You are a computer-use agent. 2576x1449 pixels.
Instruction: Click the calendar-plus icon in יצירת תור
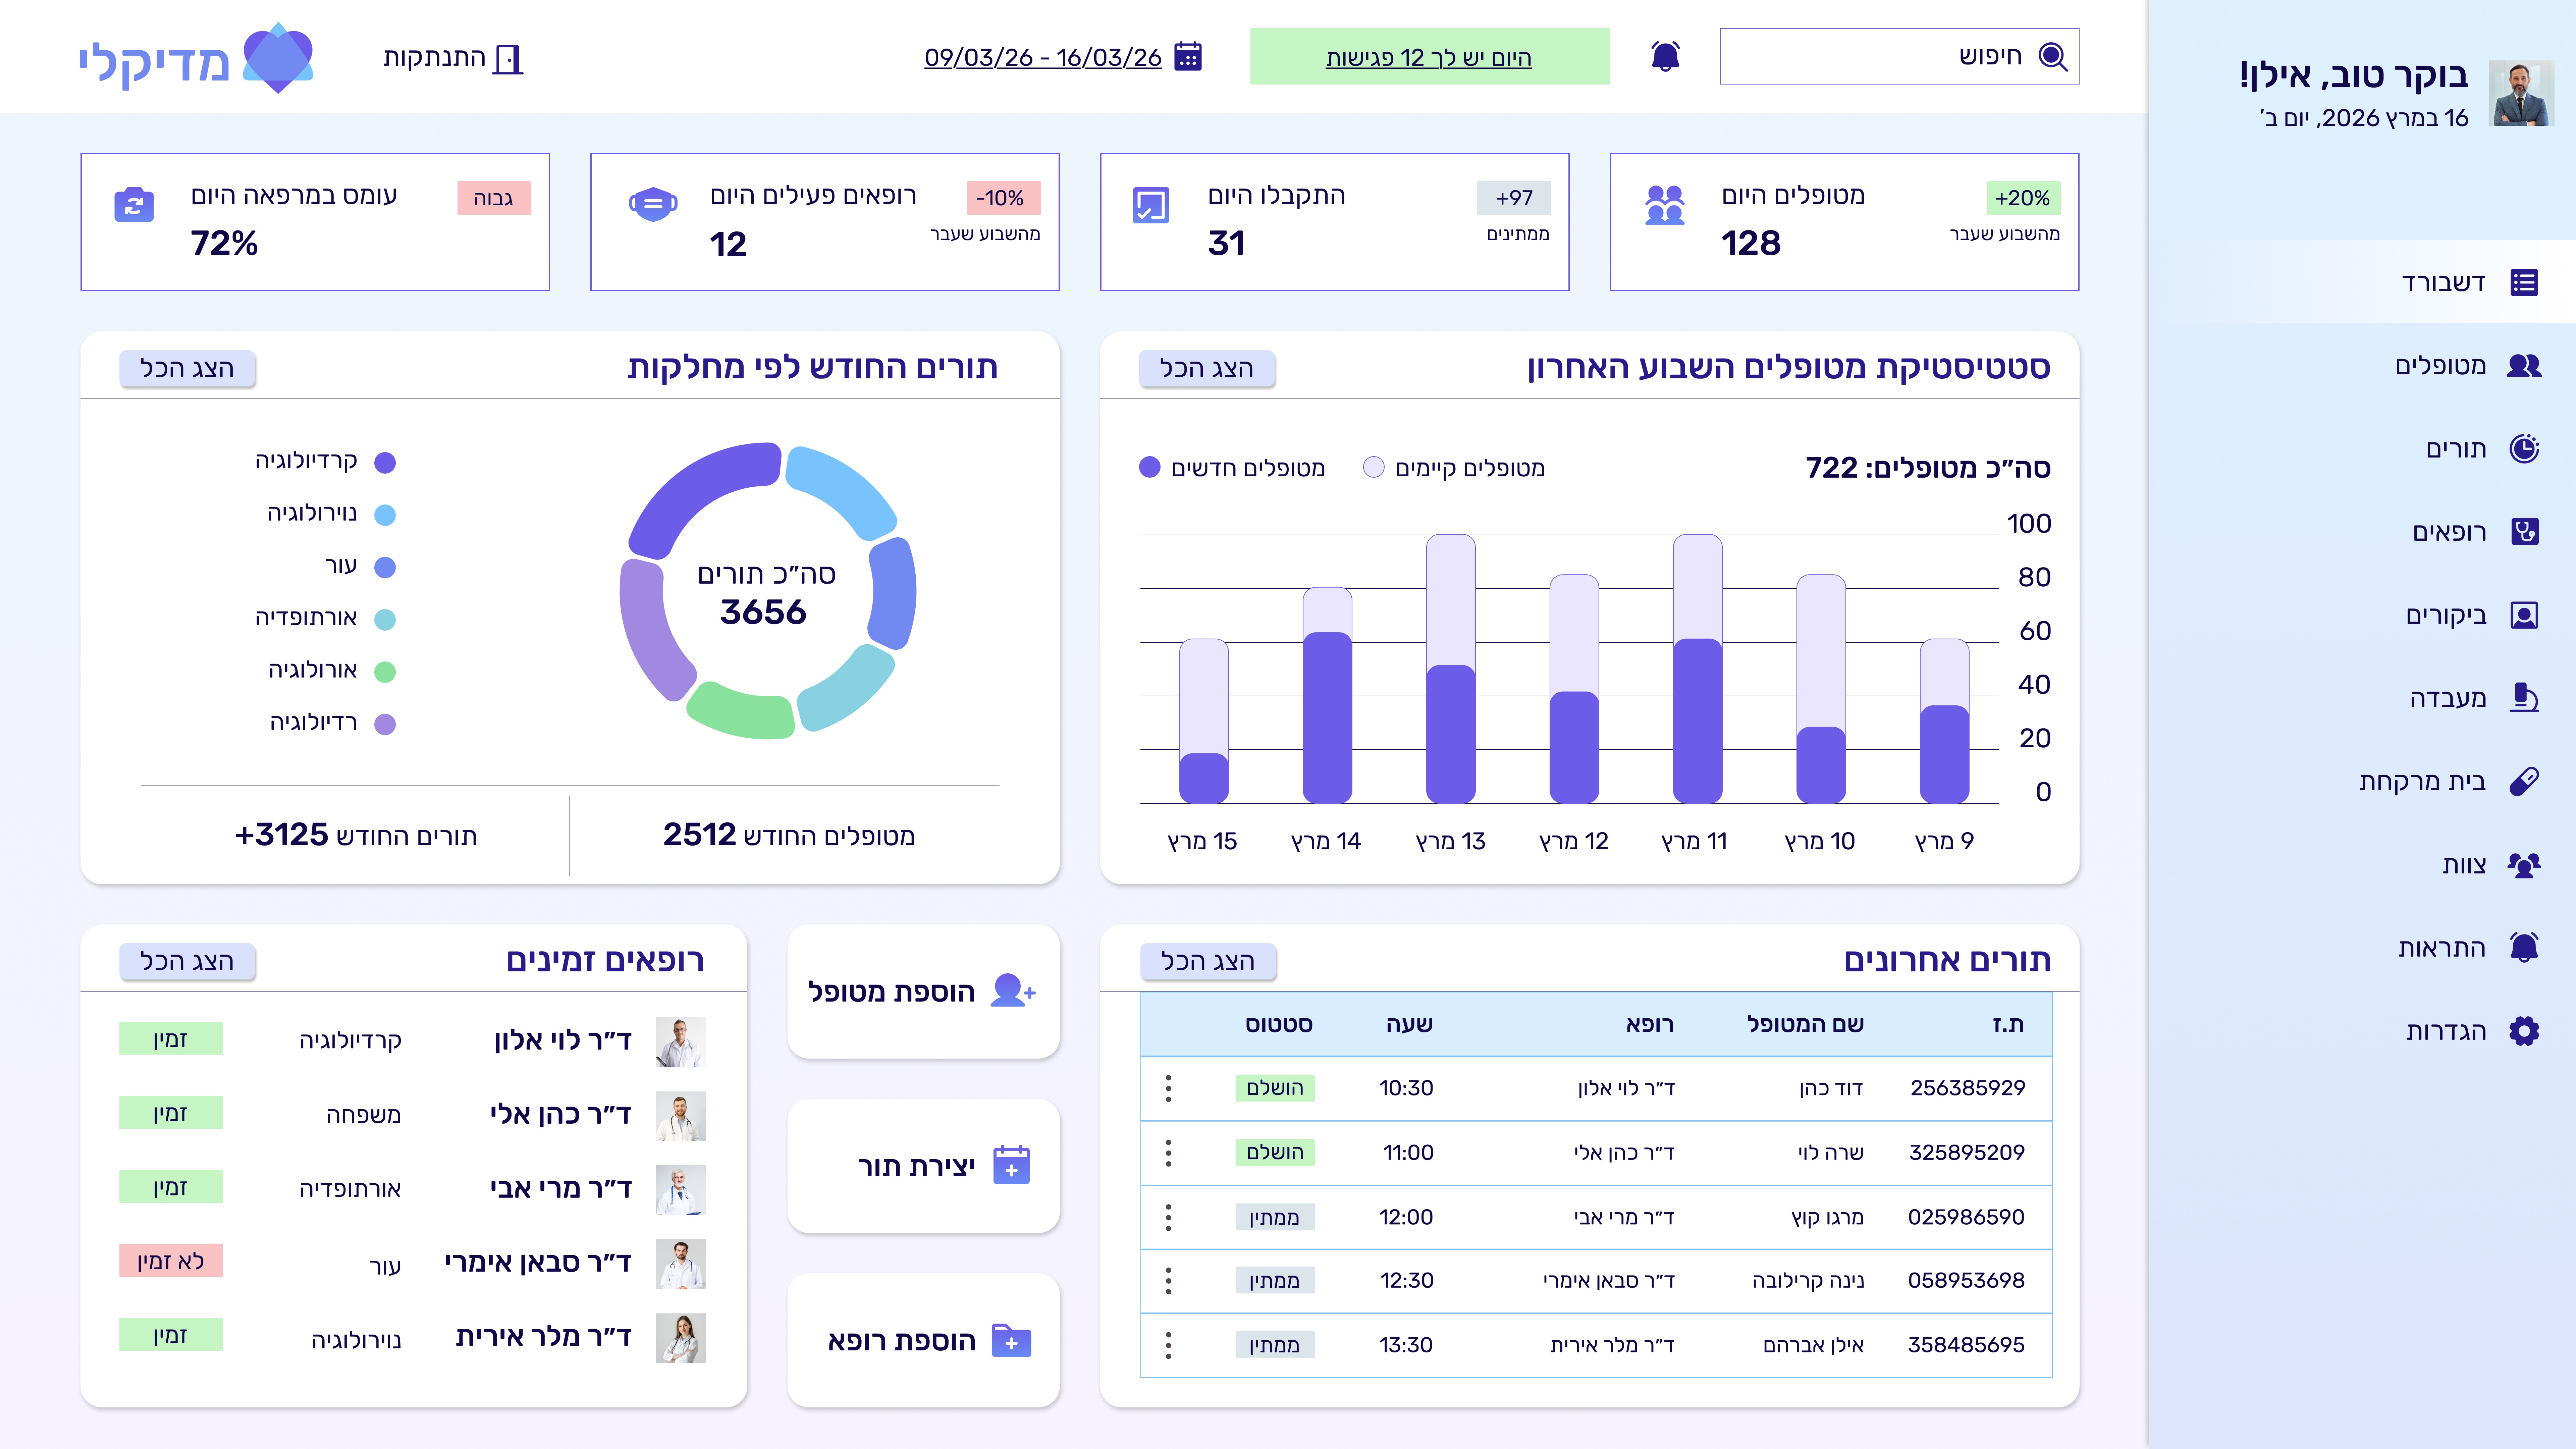[1011, 1165]
